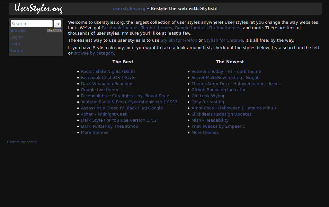
Task: Follow the Stylish for Chrome link
Action: tap(223, 40)
